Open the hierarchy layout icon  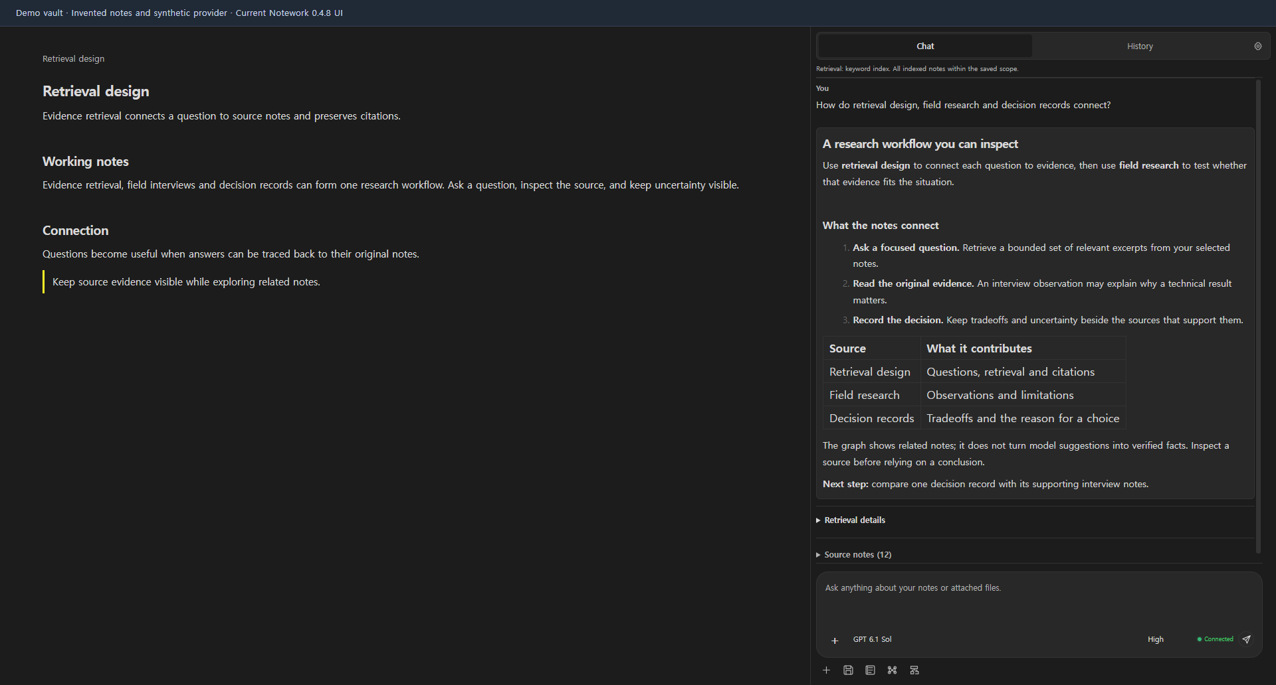click(914, 670)
